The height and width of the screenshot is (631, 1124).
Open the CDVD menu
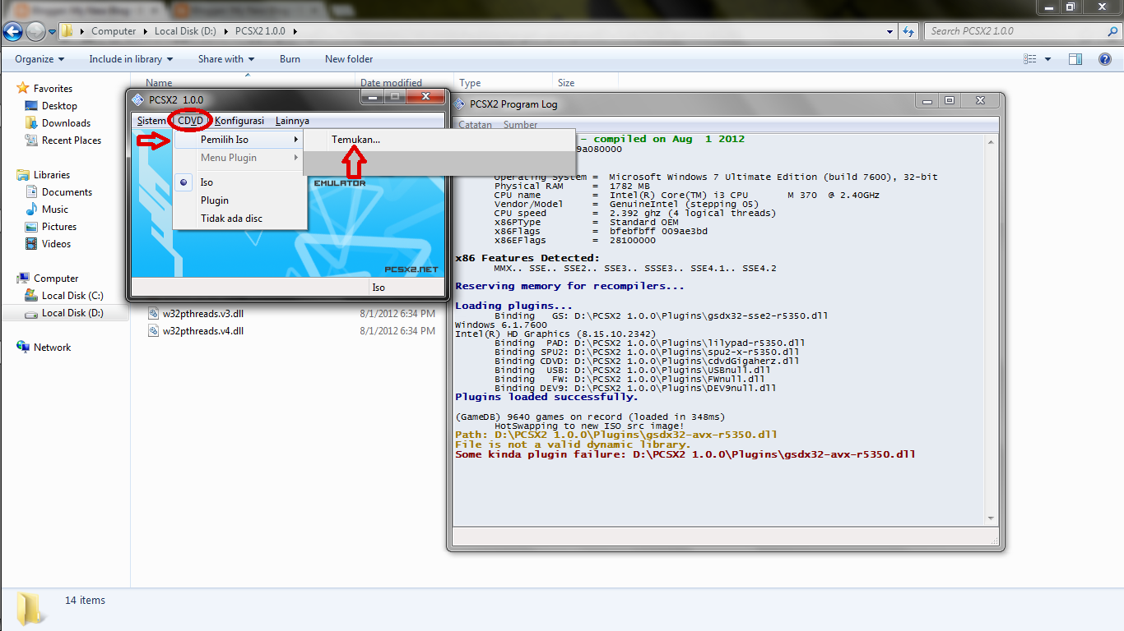click(191, 121)
